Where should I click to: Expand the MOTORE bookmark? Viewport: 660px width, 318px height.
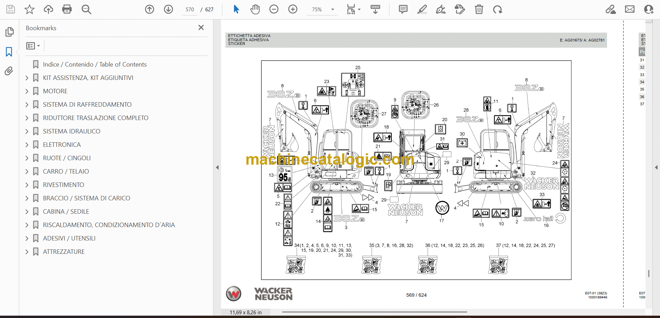27,91
